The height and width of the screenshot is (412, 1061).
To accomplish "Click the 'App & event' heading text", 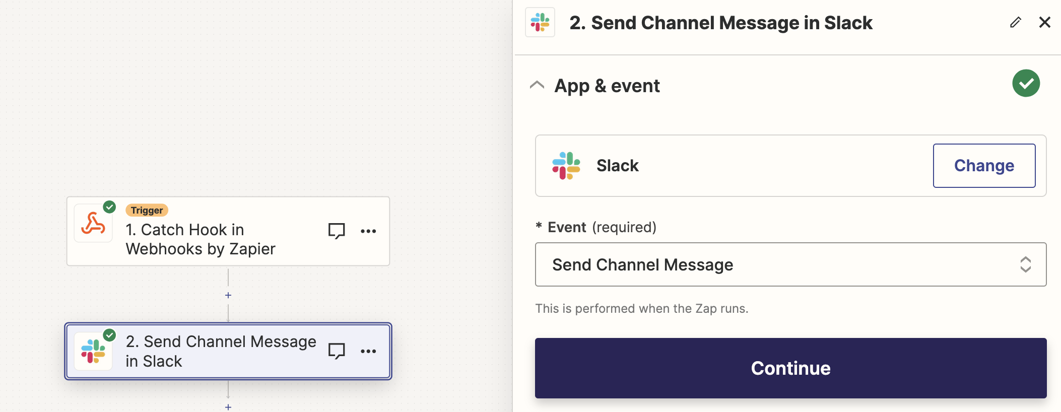I will (x=607, y=86).
